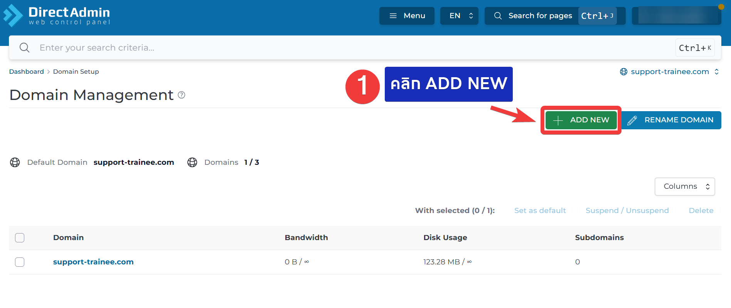Click the RENAME DOMAIN button
Screen dimensions: 731x308
point(671,120)
